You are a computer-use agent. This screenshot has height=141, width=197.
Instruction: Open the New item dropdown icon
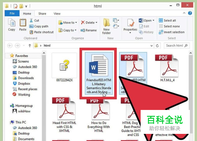[x=116, y=20]
